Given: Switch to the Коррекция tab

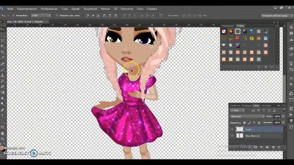Looking at the screenshot, I should point(228,26).
